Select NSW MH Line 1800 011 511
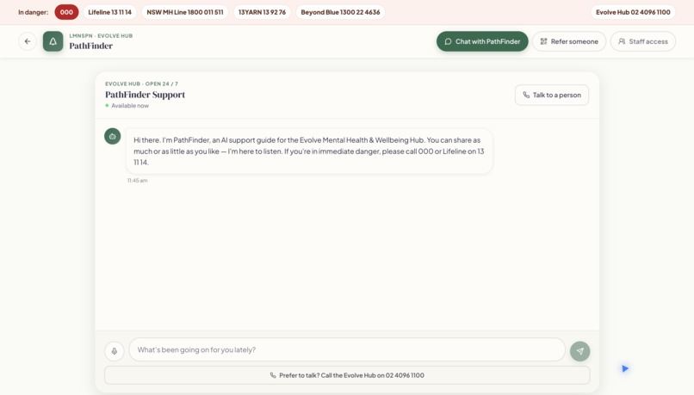 coord(185,12)
